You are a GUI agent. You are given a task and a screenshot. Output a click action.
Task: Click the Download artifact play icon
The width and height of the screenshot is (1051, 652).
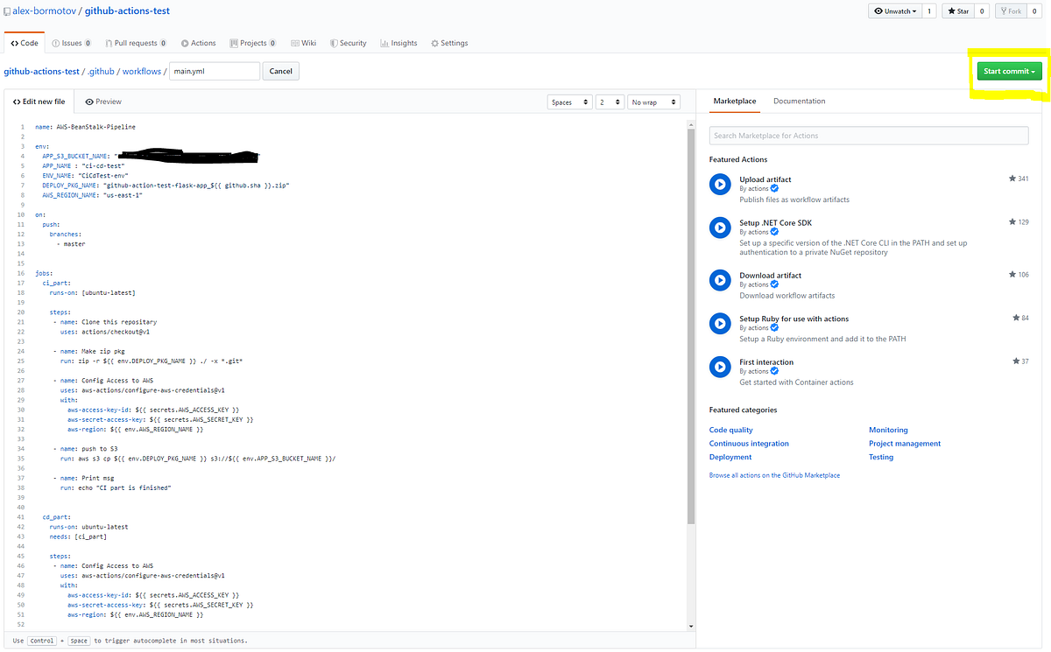(720, 280)
